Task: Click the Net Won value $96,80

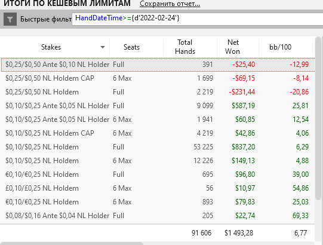Action: 245,174
